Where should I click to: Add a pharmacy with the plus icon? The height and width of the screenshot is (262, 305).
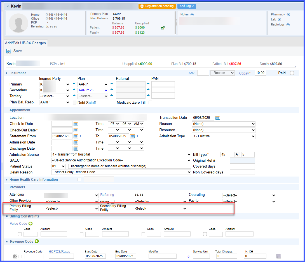(x=288, y=15)
